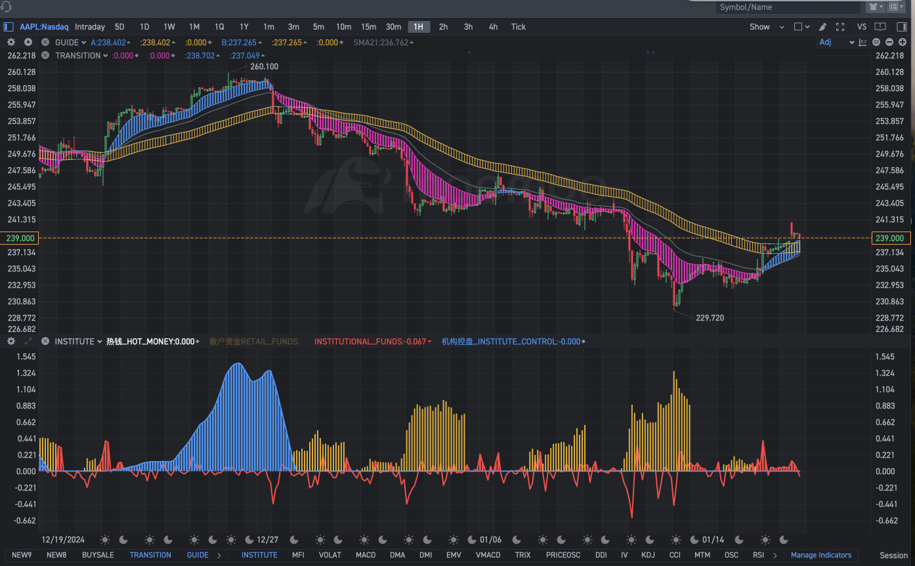The height and width of the screenshot is (566, 915).
Task: Toggle the left sidebar panel icon
Action: [x=9, y=27]
